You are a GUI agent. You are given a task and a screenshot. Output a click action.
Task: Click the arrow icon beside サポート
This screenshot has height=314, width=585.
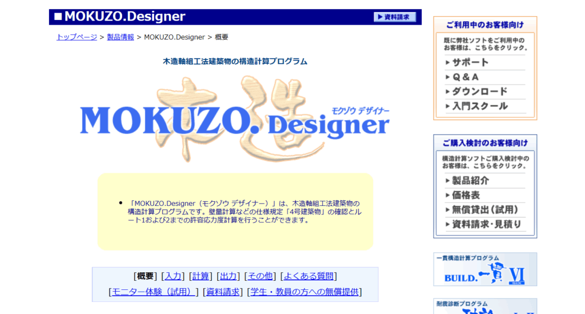pyautogui.click(x=447, y=62)
